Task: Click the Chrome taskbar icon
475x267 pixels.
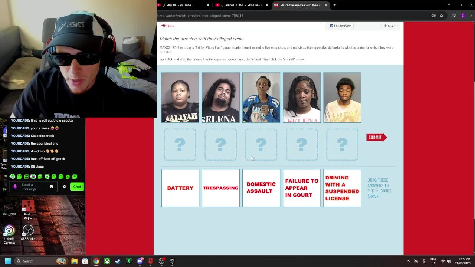Action: 96,261
